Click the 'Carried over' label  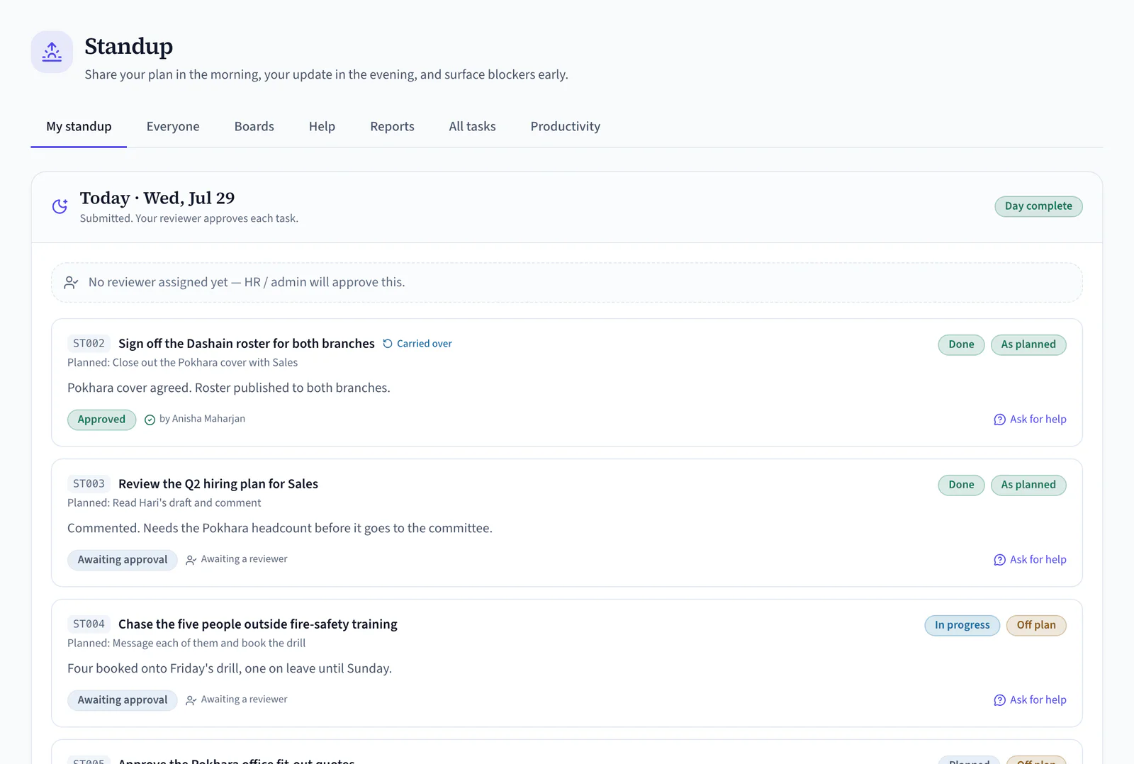coord(425,344)
